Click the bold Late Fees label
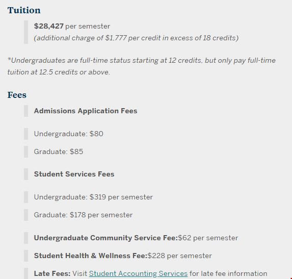The height and width of the screenshot is (279, 292). (x=52, y=273)
